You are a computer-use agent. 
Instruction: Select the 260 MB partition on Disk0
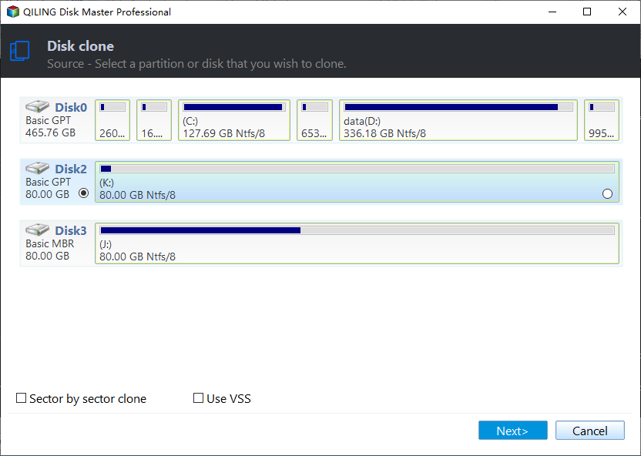point(112,120)
